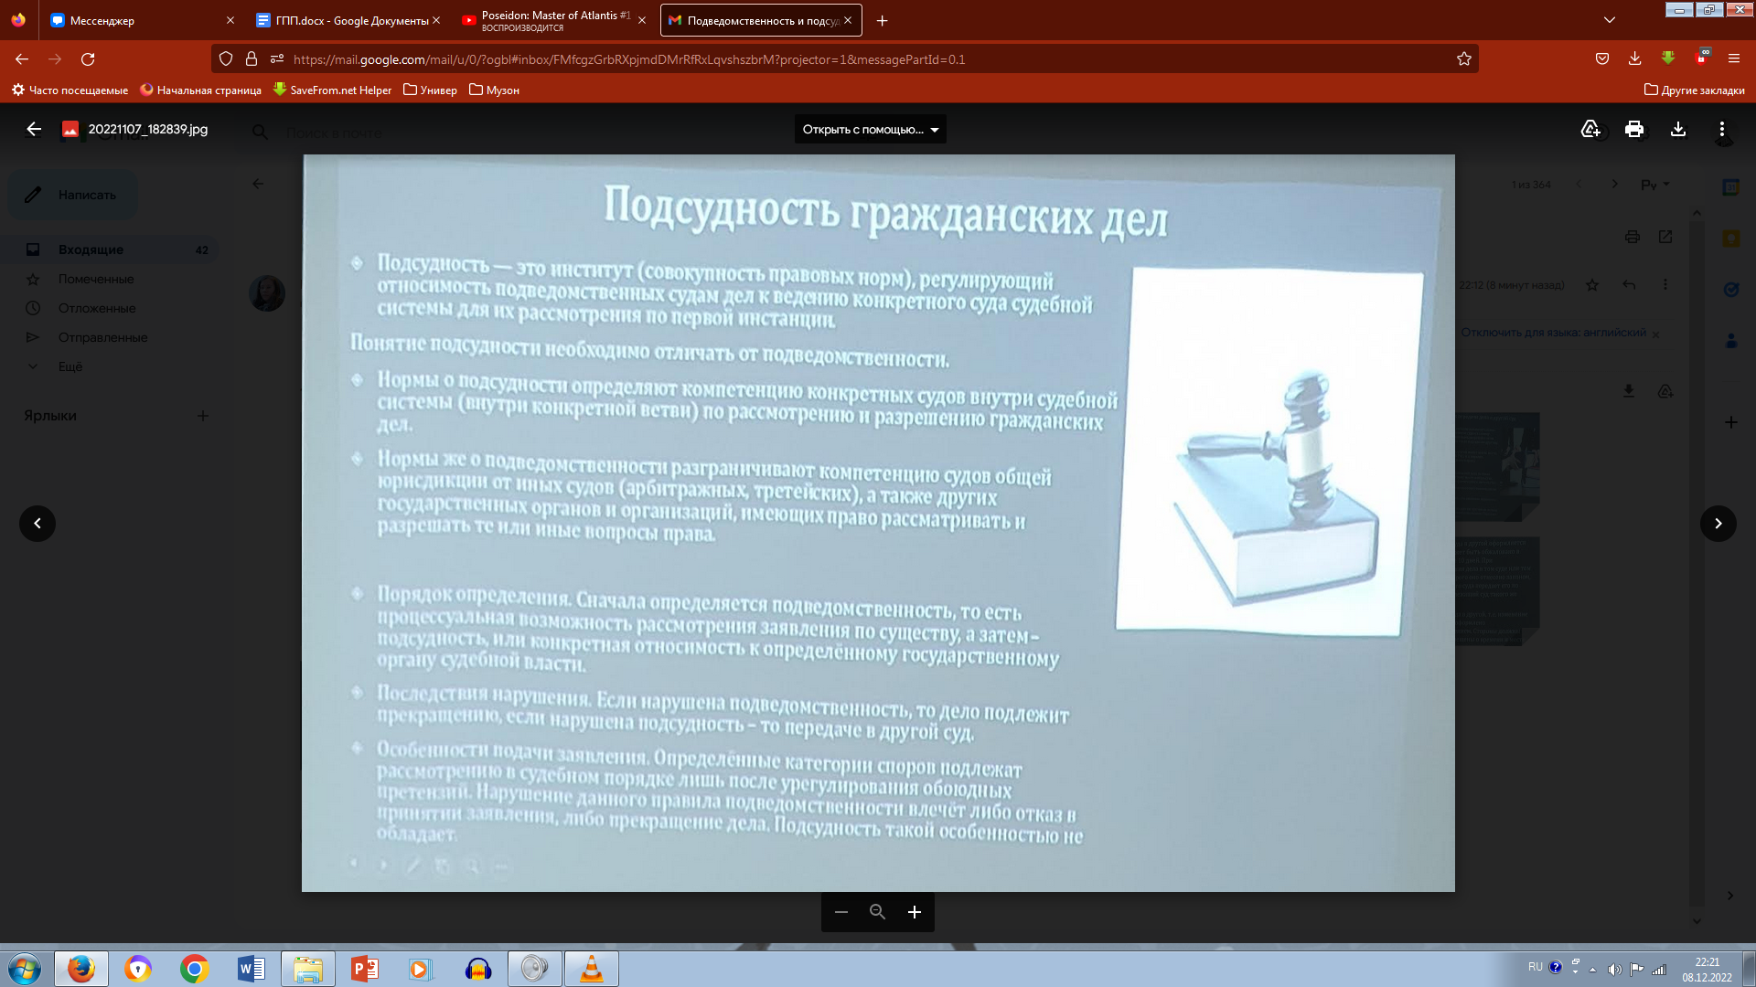Open SaveFrom.net Helper bookmark
Viewport: 1756px width, 987px height.
[333, 90]
